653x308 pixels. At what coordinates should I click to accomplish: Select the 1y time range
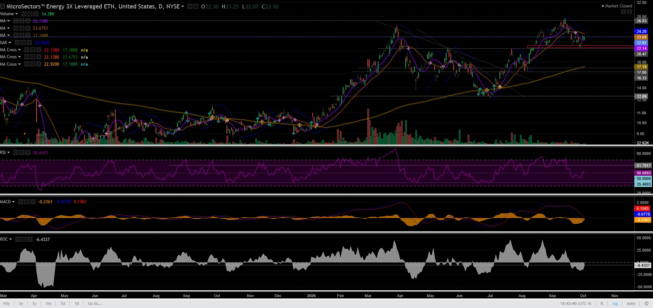(x=34, y=303)
